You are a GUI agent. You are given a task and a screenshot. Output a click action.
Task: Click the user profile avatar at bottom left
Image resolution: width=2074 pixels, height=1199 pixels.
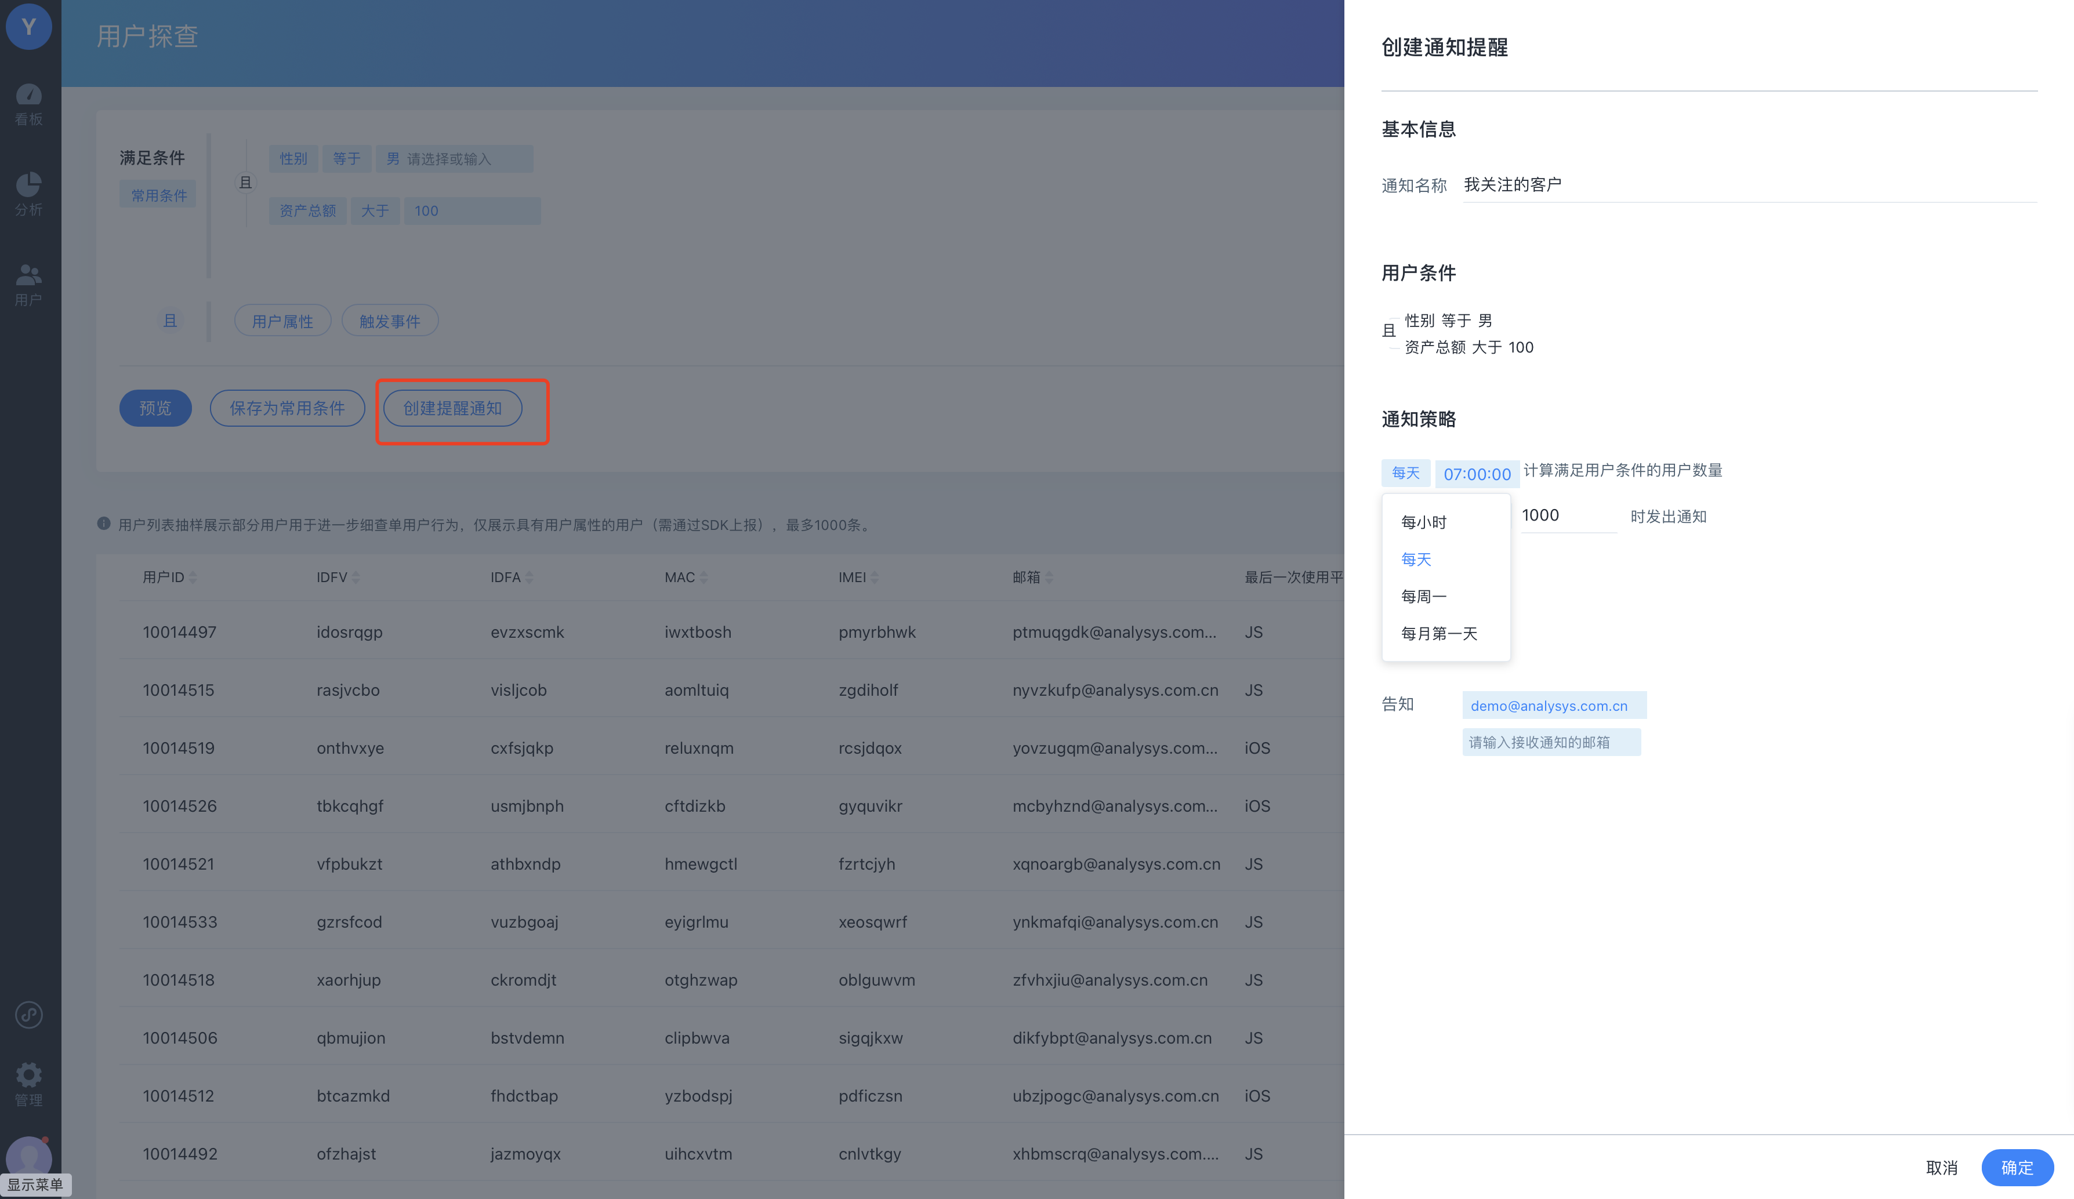29,1158
